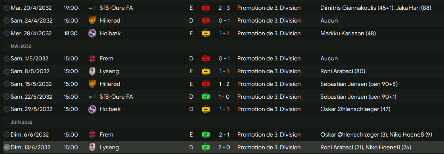Click scorers Roni Arabaci (21), Niko Hoeneß (26)
The height and width of the screenshot is (154, 444).
point(366,147)
